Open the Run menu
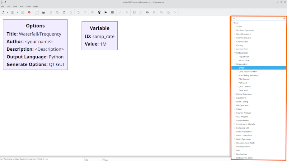Image resolution: width=287 pixels, height=161 pixels. [22, 6]
